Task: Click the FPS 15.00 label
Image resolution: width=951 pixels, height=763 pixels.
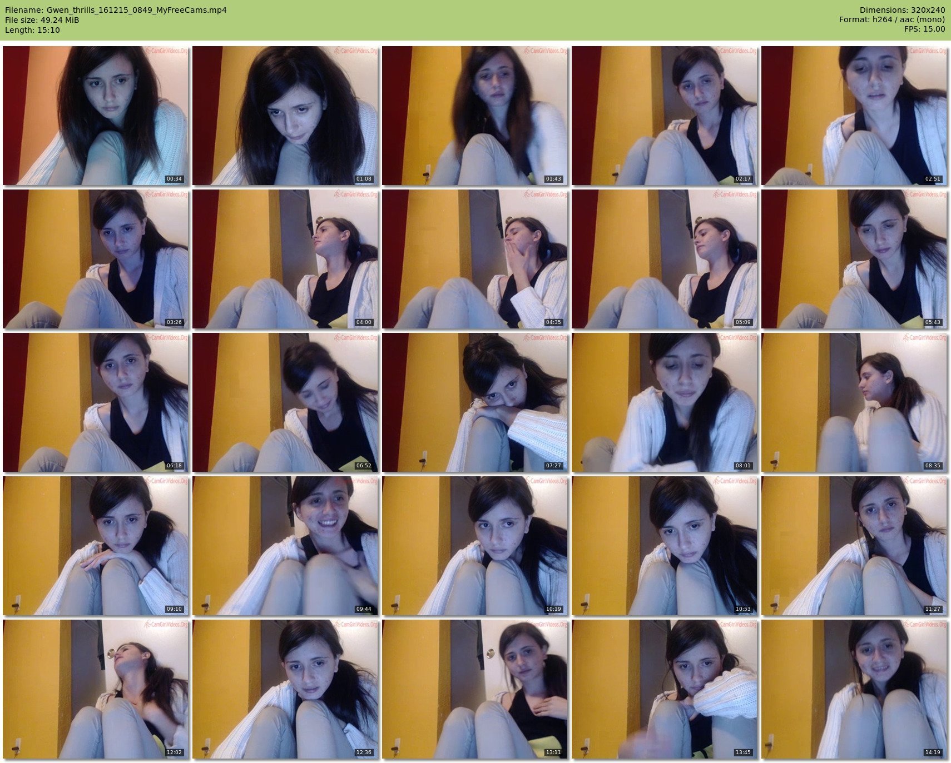Action: (x=924, y=29)
